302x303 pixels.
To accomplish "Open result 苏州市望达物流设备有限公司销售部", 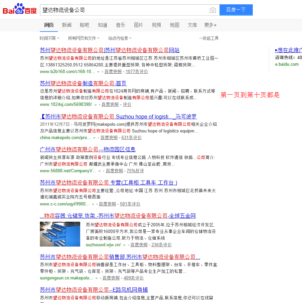I will tap(120, 257).
